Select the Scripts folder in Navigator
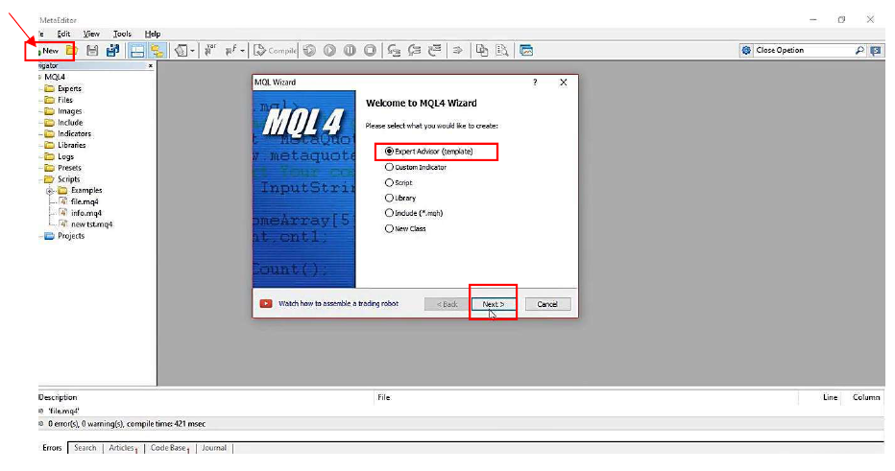This screenshot has height=471, width=895. (x=68, y=179)
